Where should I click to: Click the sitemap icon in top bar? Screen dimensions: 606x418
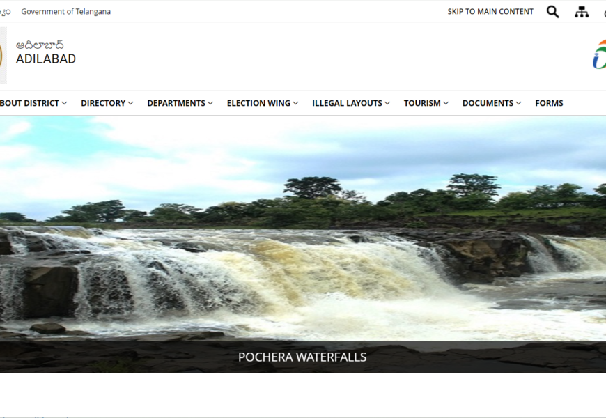tap(582, 12)
